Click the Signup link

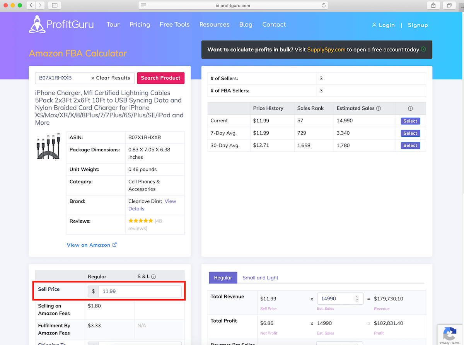point(418,25)
